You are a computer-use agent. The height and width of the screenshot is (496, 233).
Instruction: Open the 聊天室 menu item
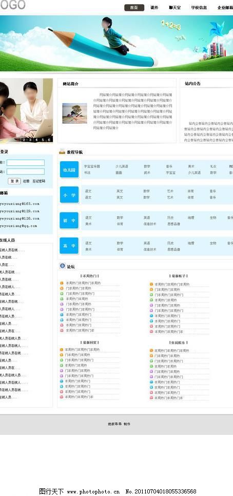point(175,8)
